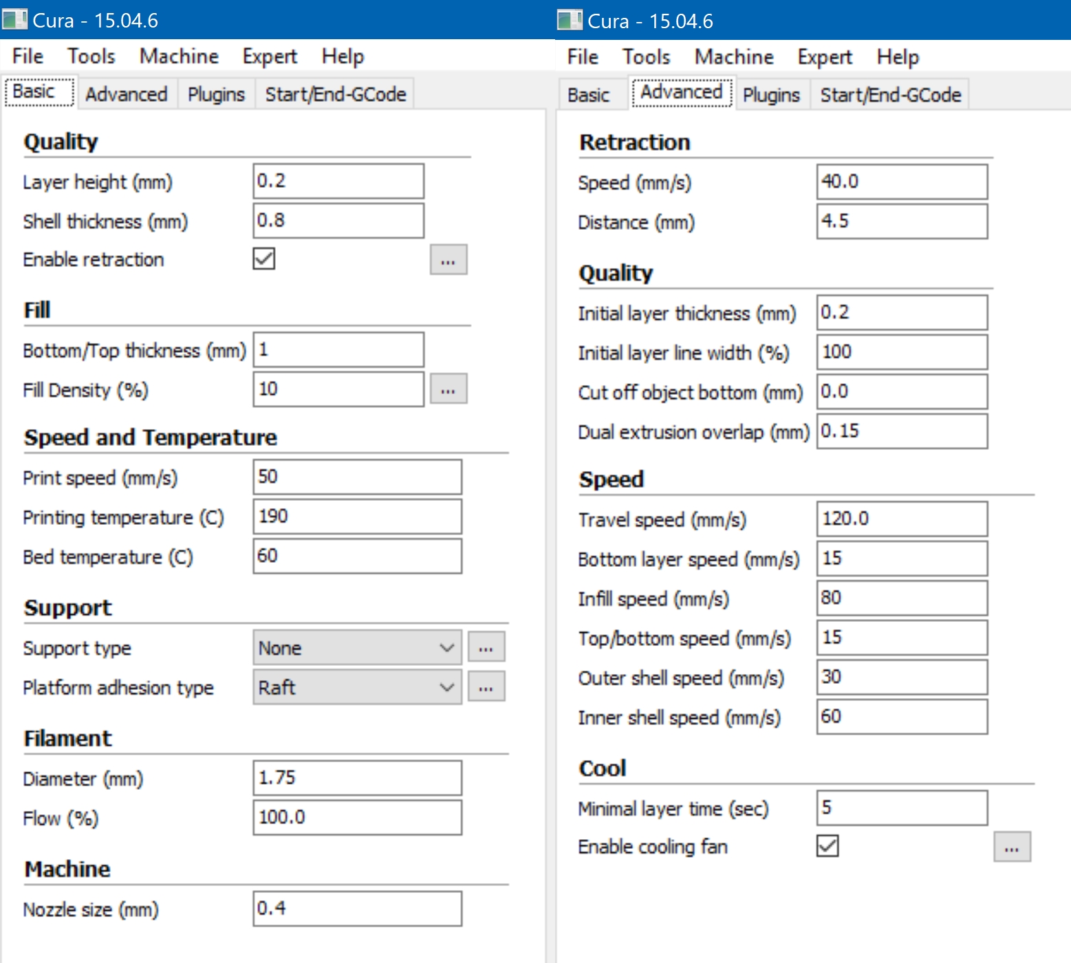The height and width of the screenshot is (963, 1071).
Task: Switch to Start/End-GCode tab in right window
Action: 890,95
